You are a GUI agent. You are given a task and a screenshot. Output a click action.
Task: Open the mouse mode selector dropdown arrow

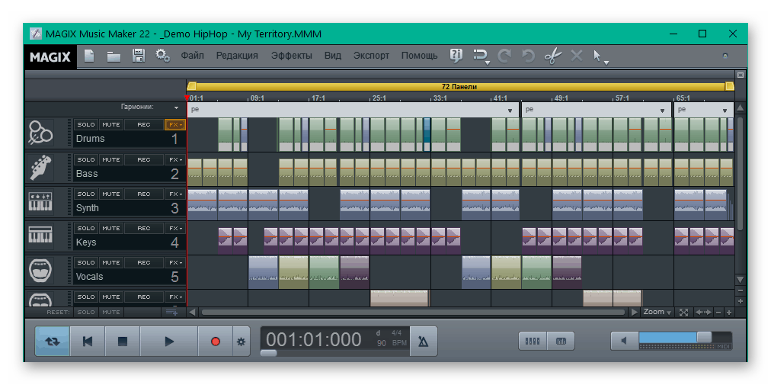606,63
